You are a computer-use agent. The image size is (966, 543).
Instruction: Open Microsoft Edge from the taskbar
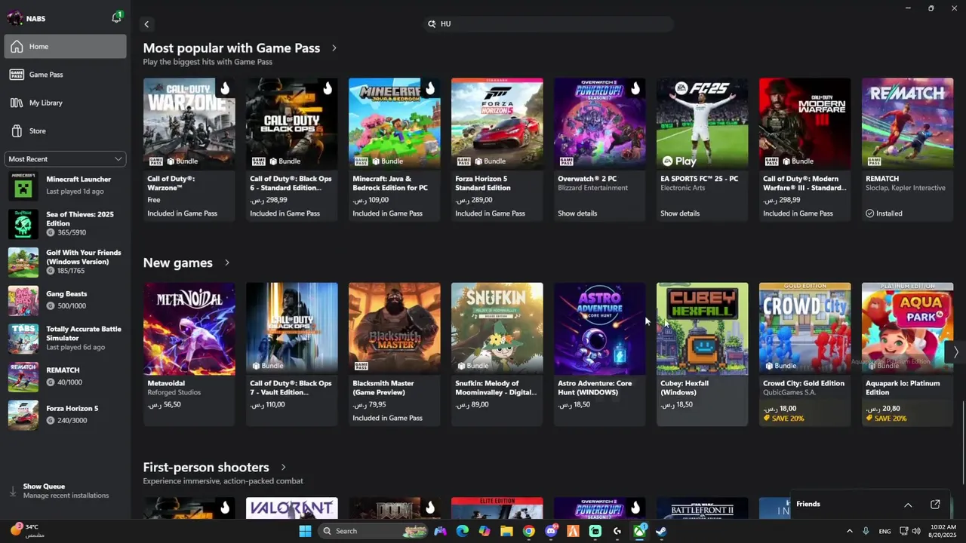[x=462, y=531]
